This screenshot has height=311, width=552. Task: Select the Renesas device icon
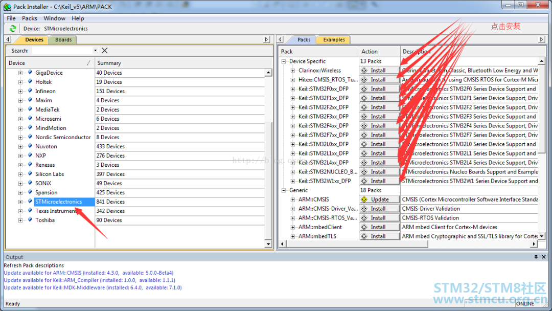tap(30, 165)
